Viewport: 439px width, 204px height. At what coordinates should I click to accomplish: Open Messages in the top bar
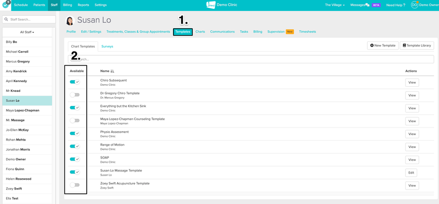tap(358, 5)
